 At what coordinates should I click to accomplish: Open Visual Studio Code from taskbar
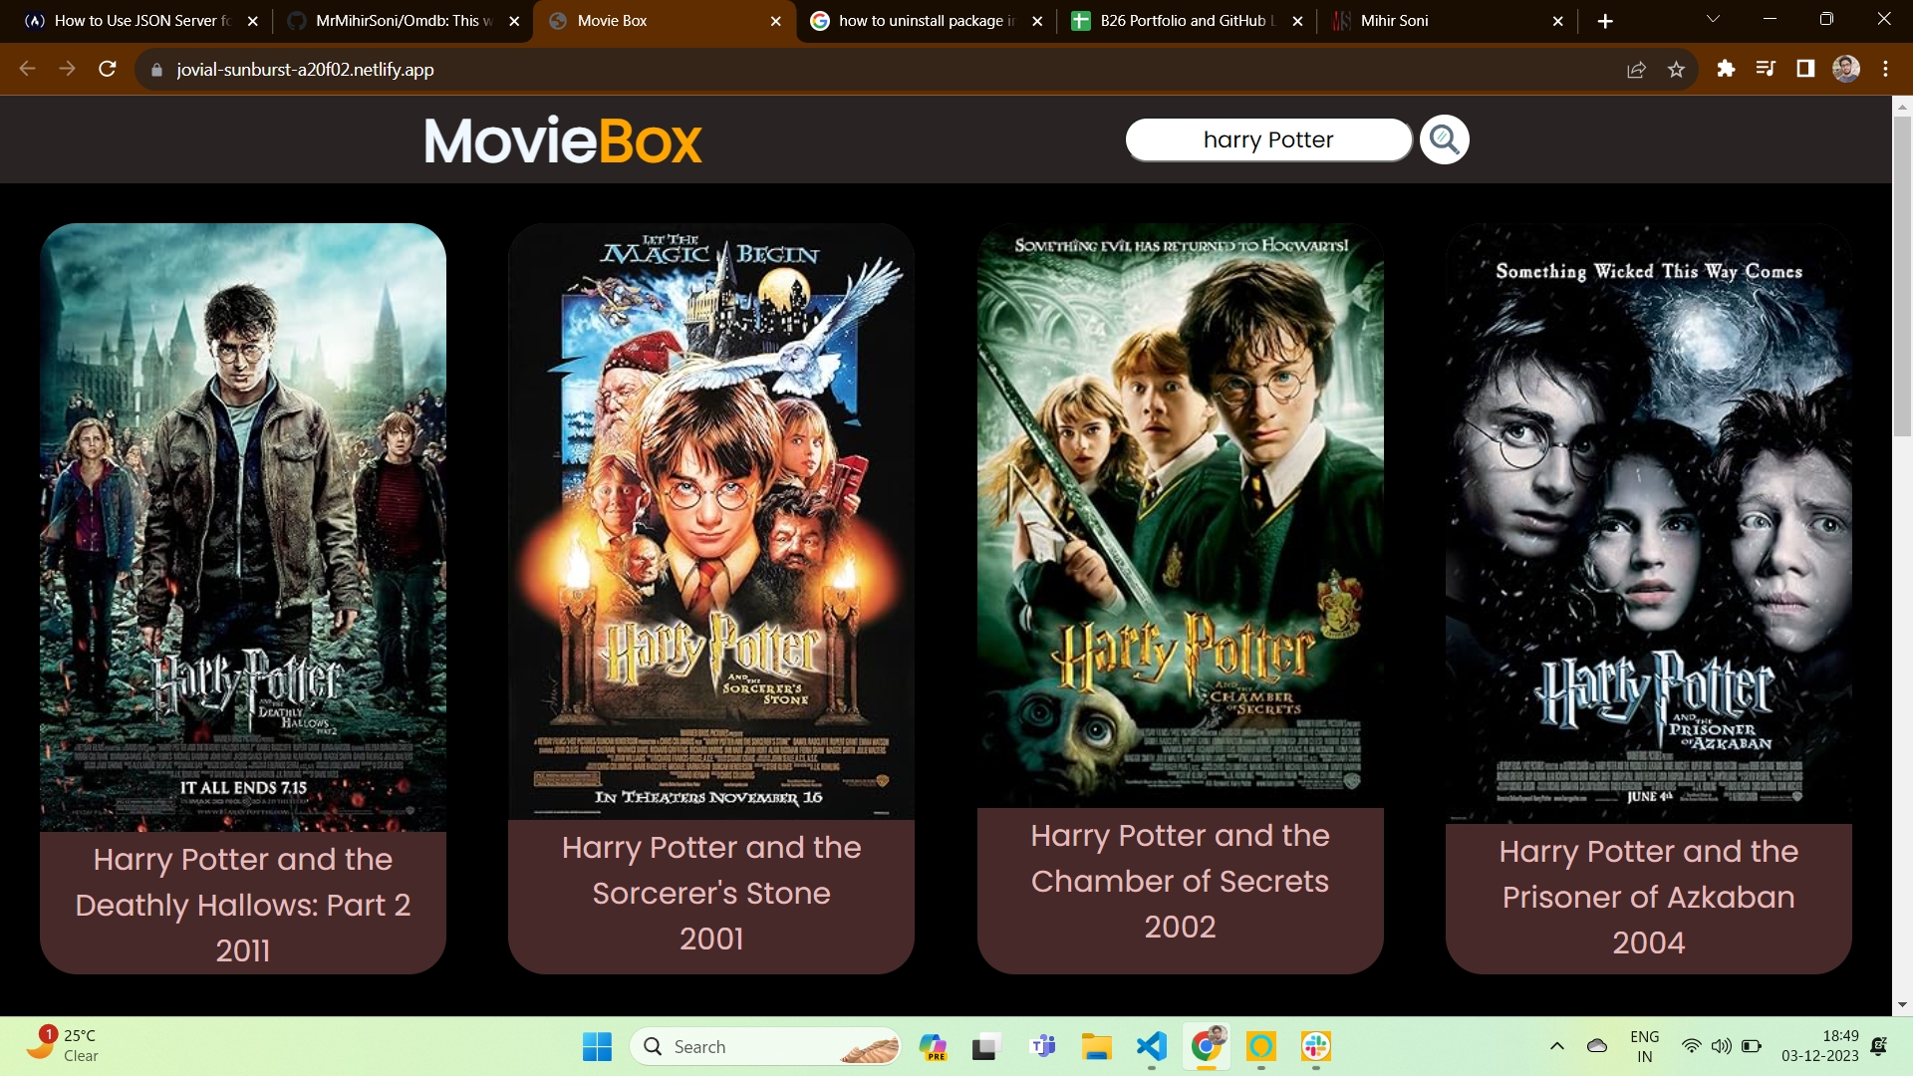click(1151, 1047)
